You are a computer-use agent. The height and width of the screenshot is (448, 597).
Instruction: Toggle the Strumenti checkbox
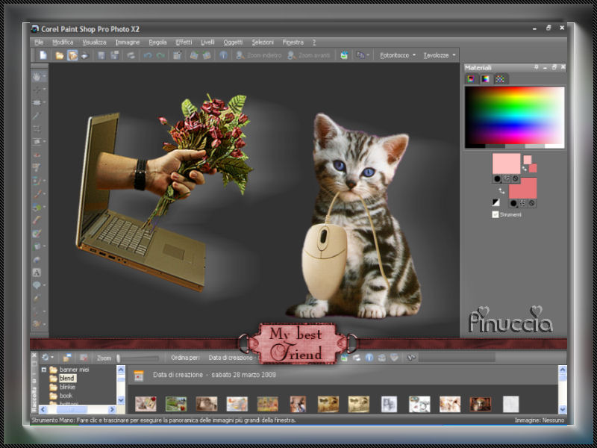pyautogui.click(x=496, y=214)
